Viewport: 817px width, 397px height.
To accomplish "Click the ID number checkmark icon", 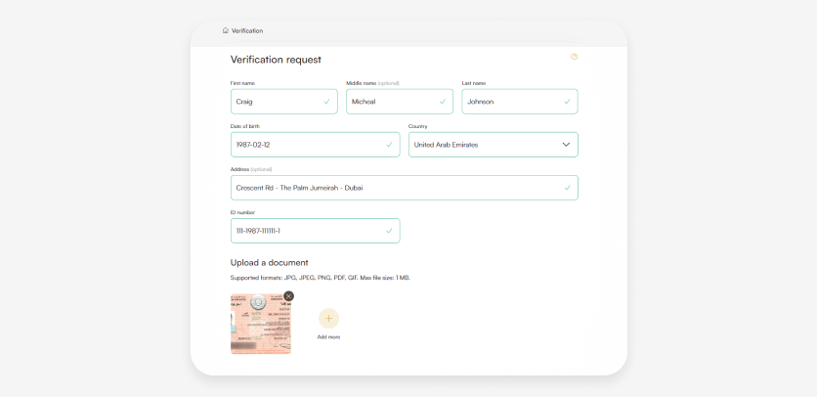I will pos(389,231).
